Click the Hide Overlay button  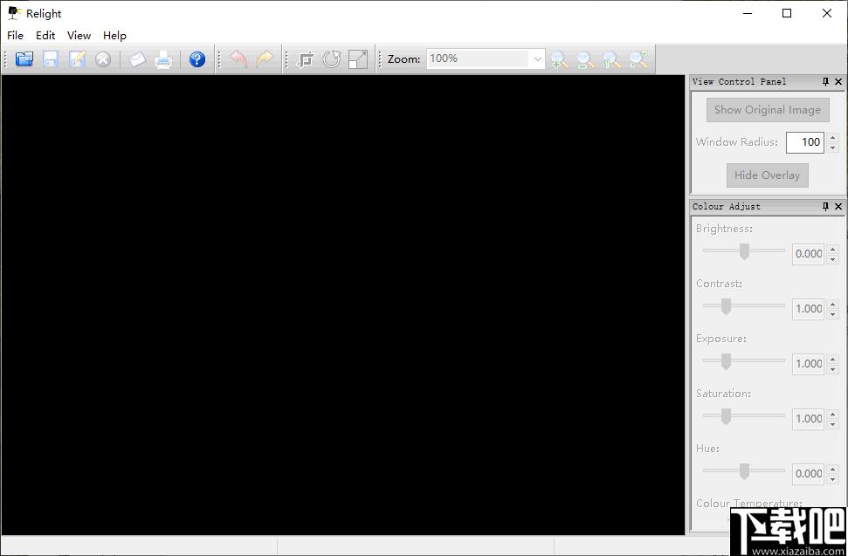point(767,175)
